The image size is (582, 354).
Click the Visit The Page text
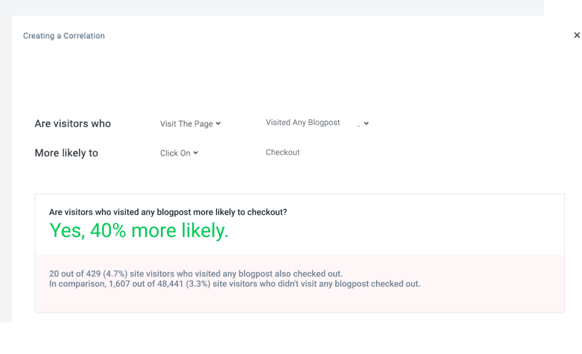click(186, 123)
